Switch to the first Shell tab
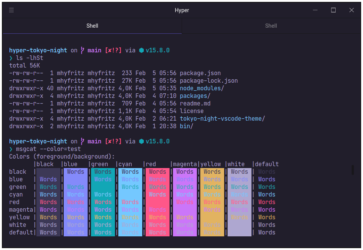This screenshot has width=363, height=250. 92,26
